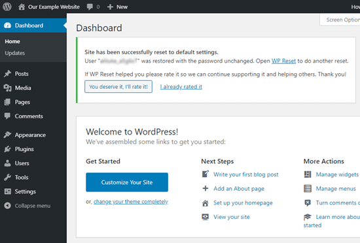Open the Tools menu

(22, 178)
